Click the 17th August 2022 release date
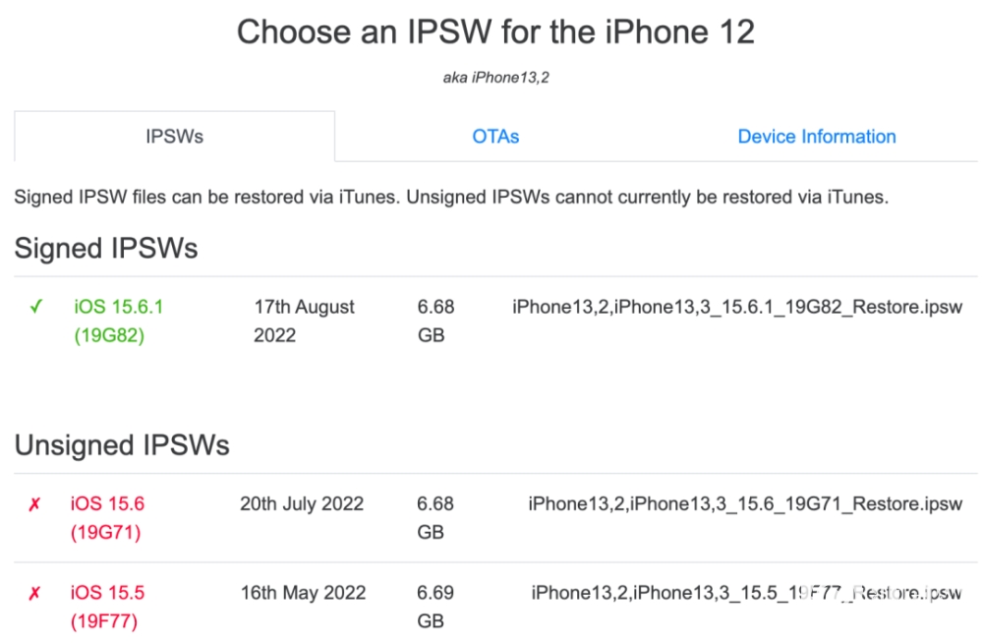The width and height of the screenshot is (983, 643). coord(304,321)
